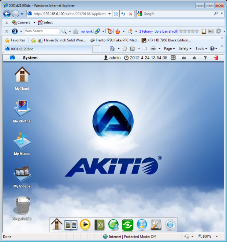
Task: Click the IE Home toolbar icon
Action: (x=112, y=49)
